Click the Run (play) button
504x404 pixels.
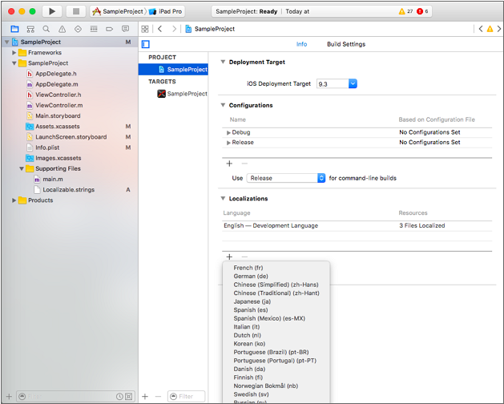pos(52,11)
